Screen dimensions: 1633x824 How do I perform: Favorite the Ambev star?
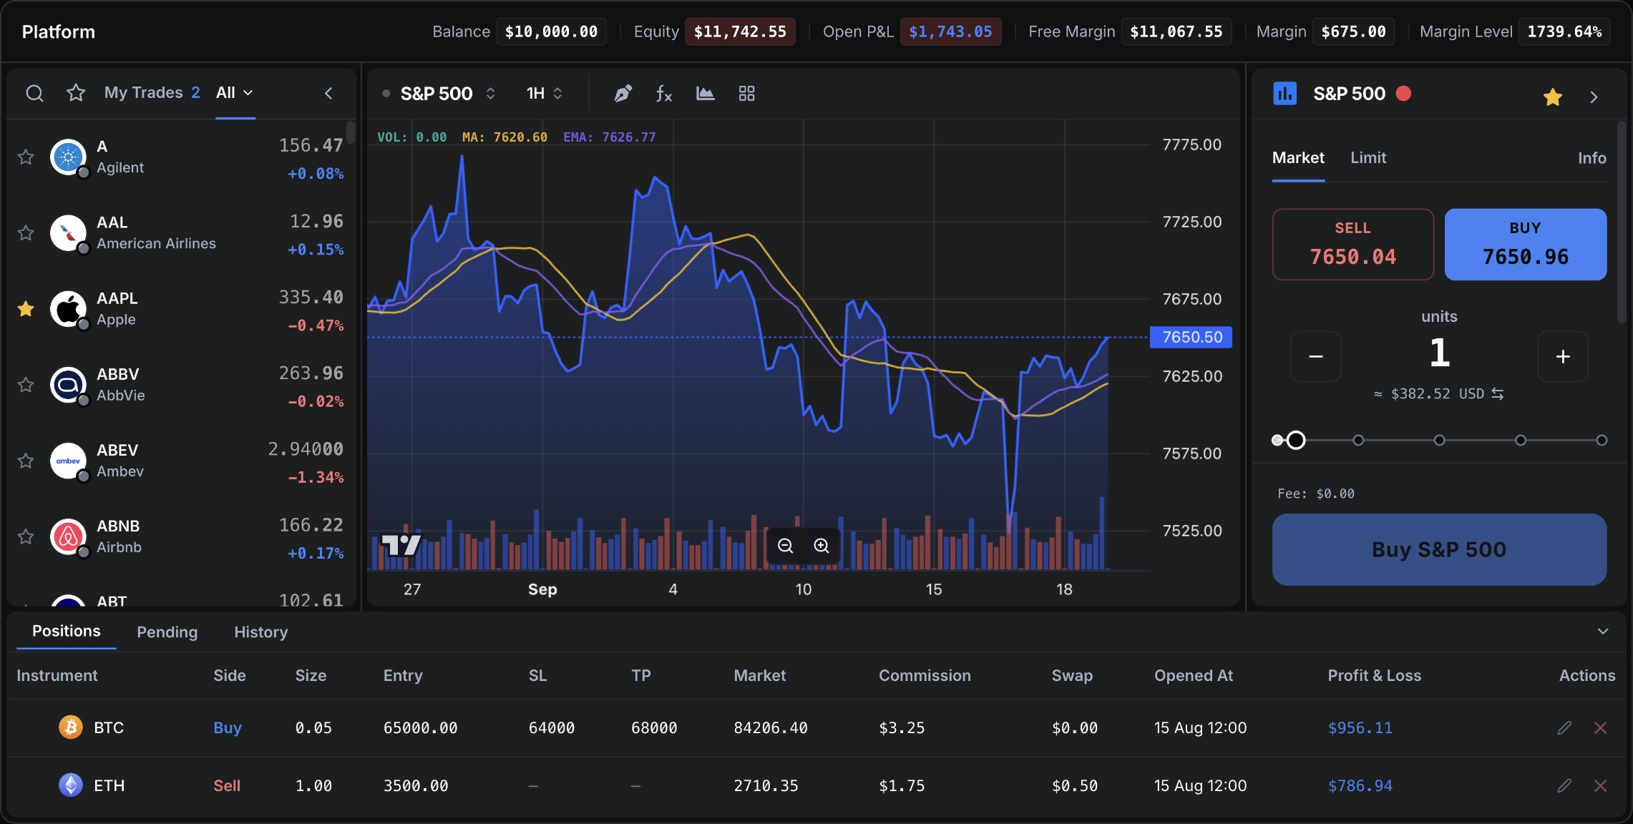(x=26, y=460)
